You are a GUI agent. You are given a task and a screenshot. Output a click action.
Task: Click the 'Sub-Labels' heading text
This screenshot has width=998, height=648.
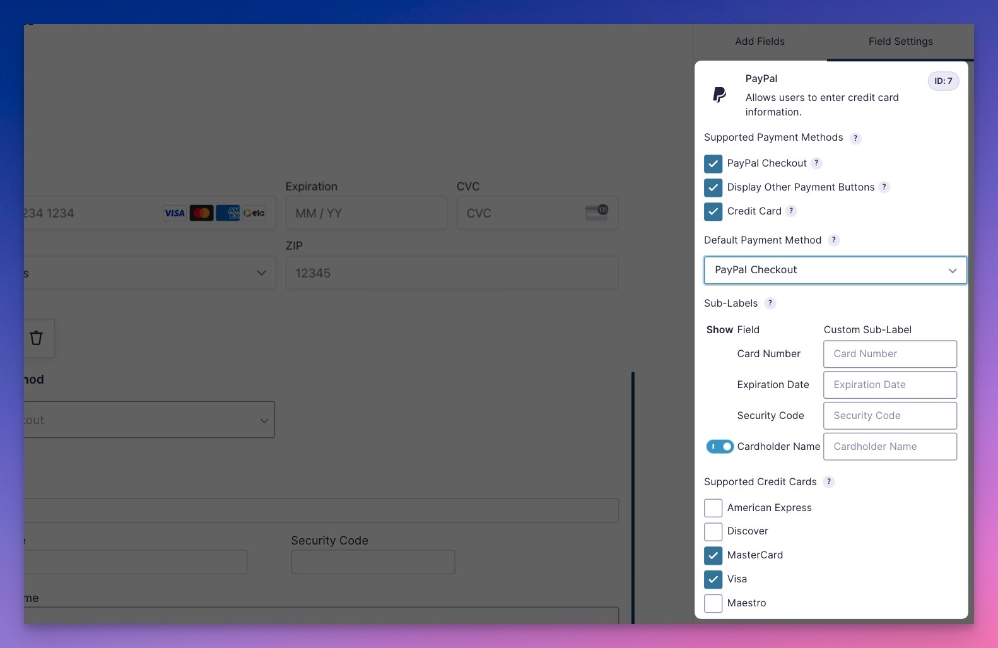pos(731,303)
